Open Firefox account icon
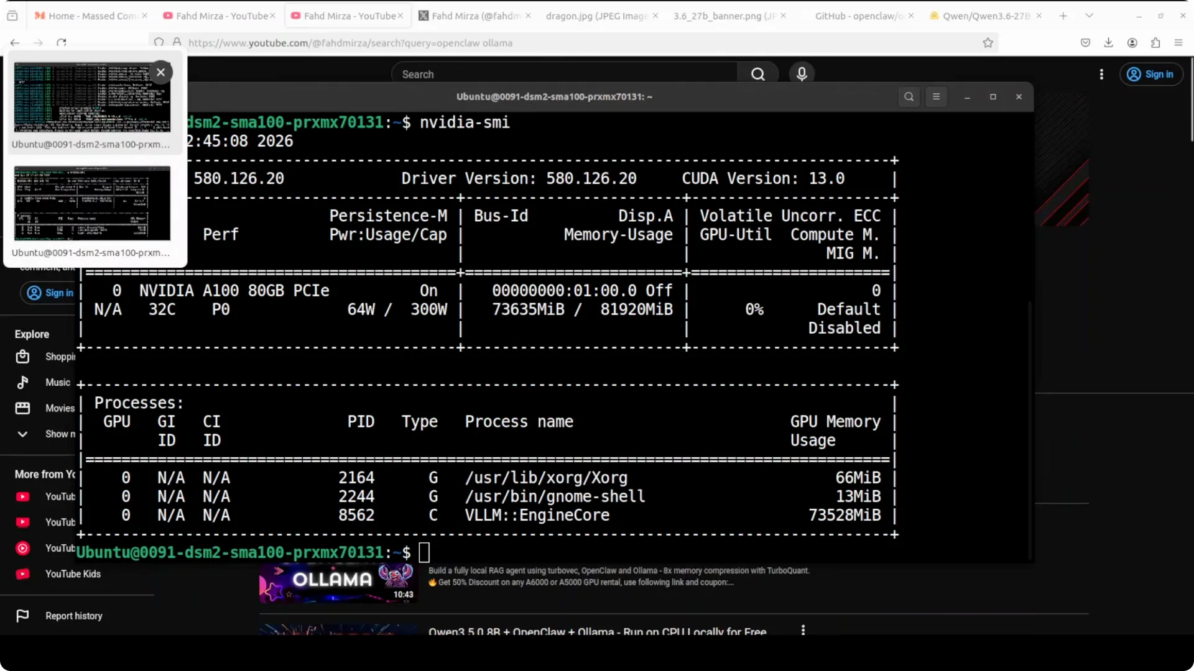Image resolution: width=1194 pixels, height=671 pixels. pos(1132,43)
